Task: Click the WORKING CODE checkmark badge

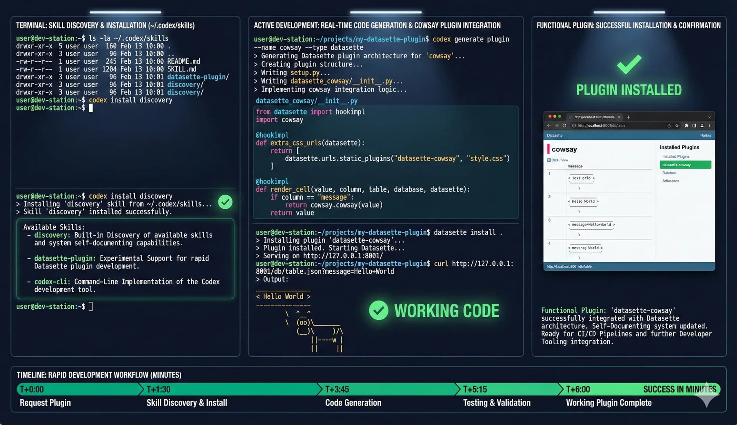Action: pyautogui.click(x=378, y=310)
